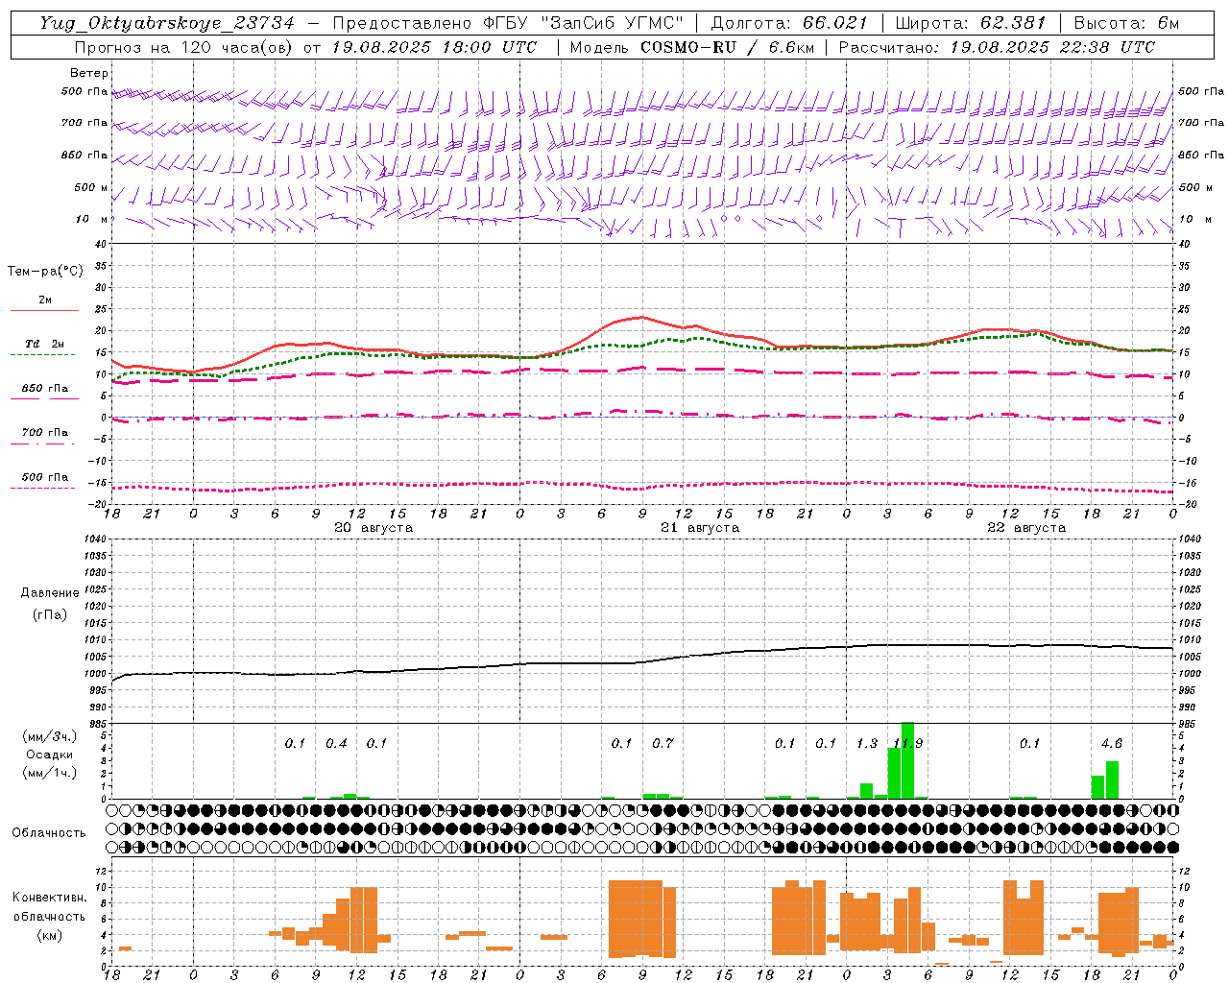Screen dimensions: 1229x983
Task: Click the red 2м temperature legend line
Action: [x=44, y=310]
